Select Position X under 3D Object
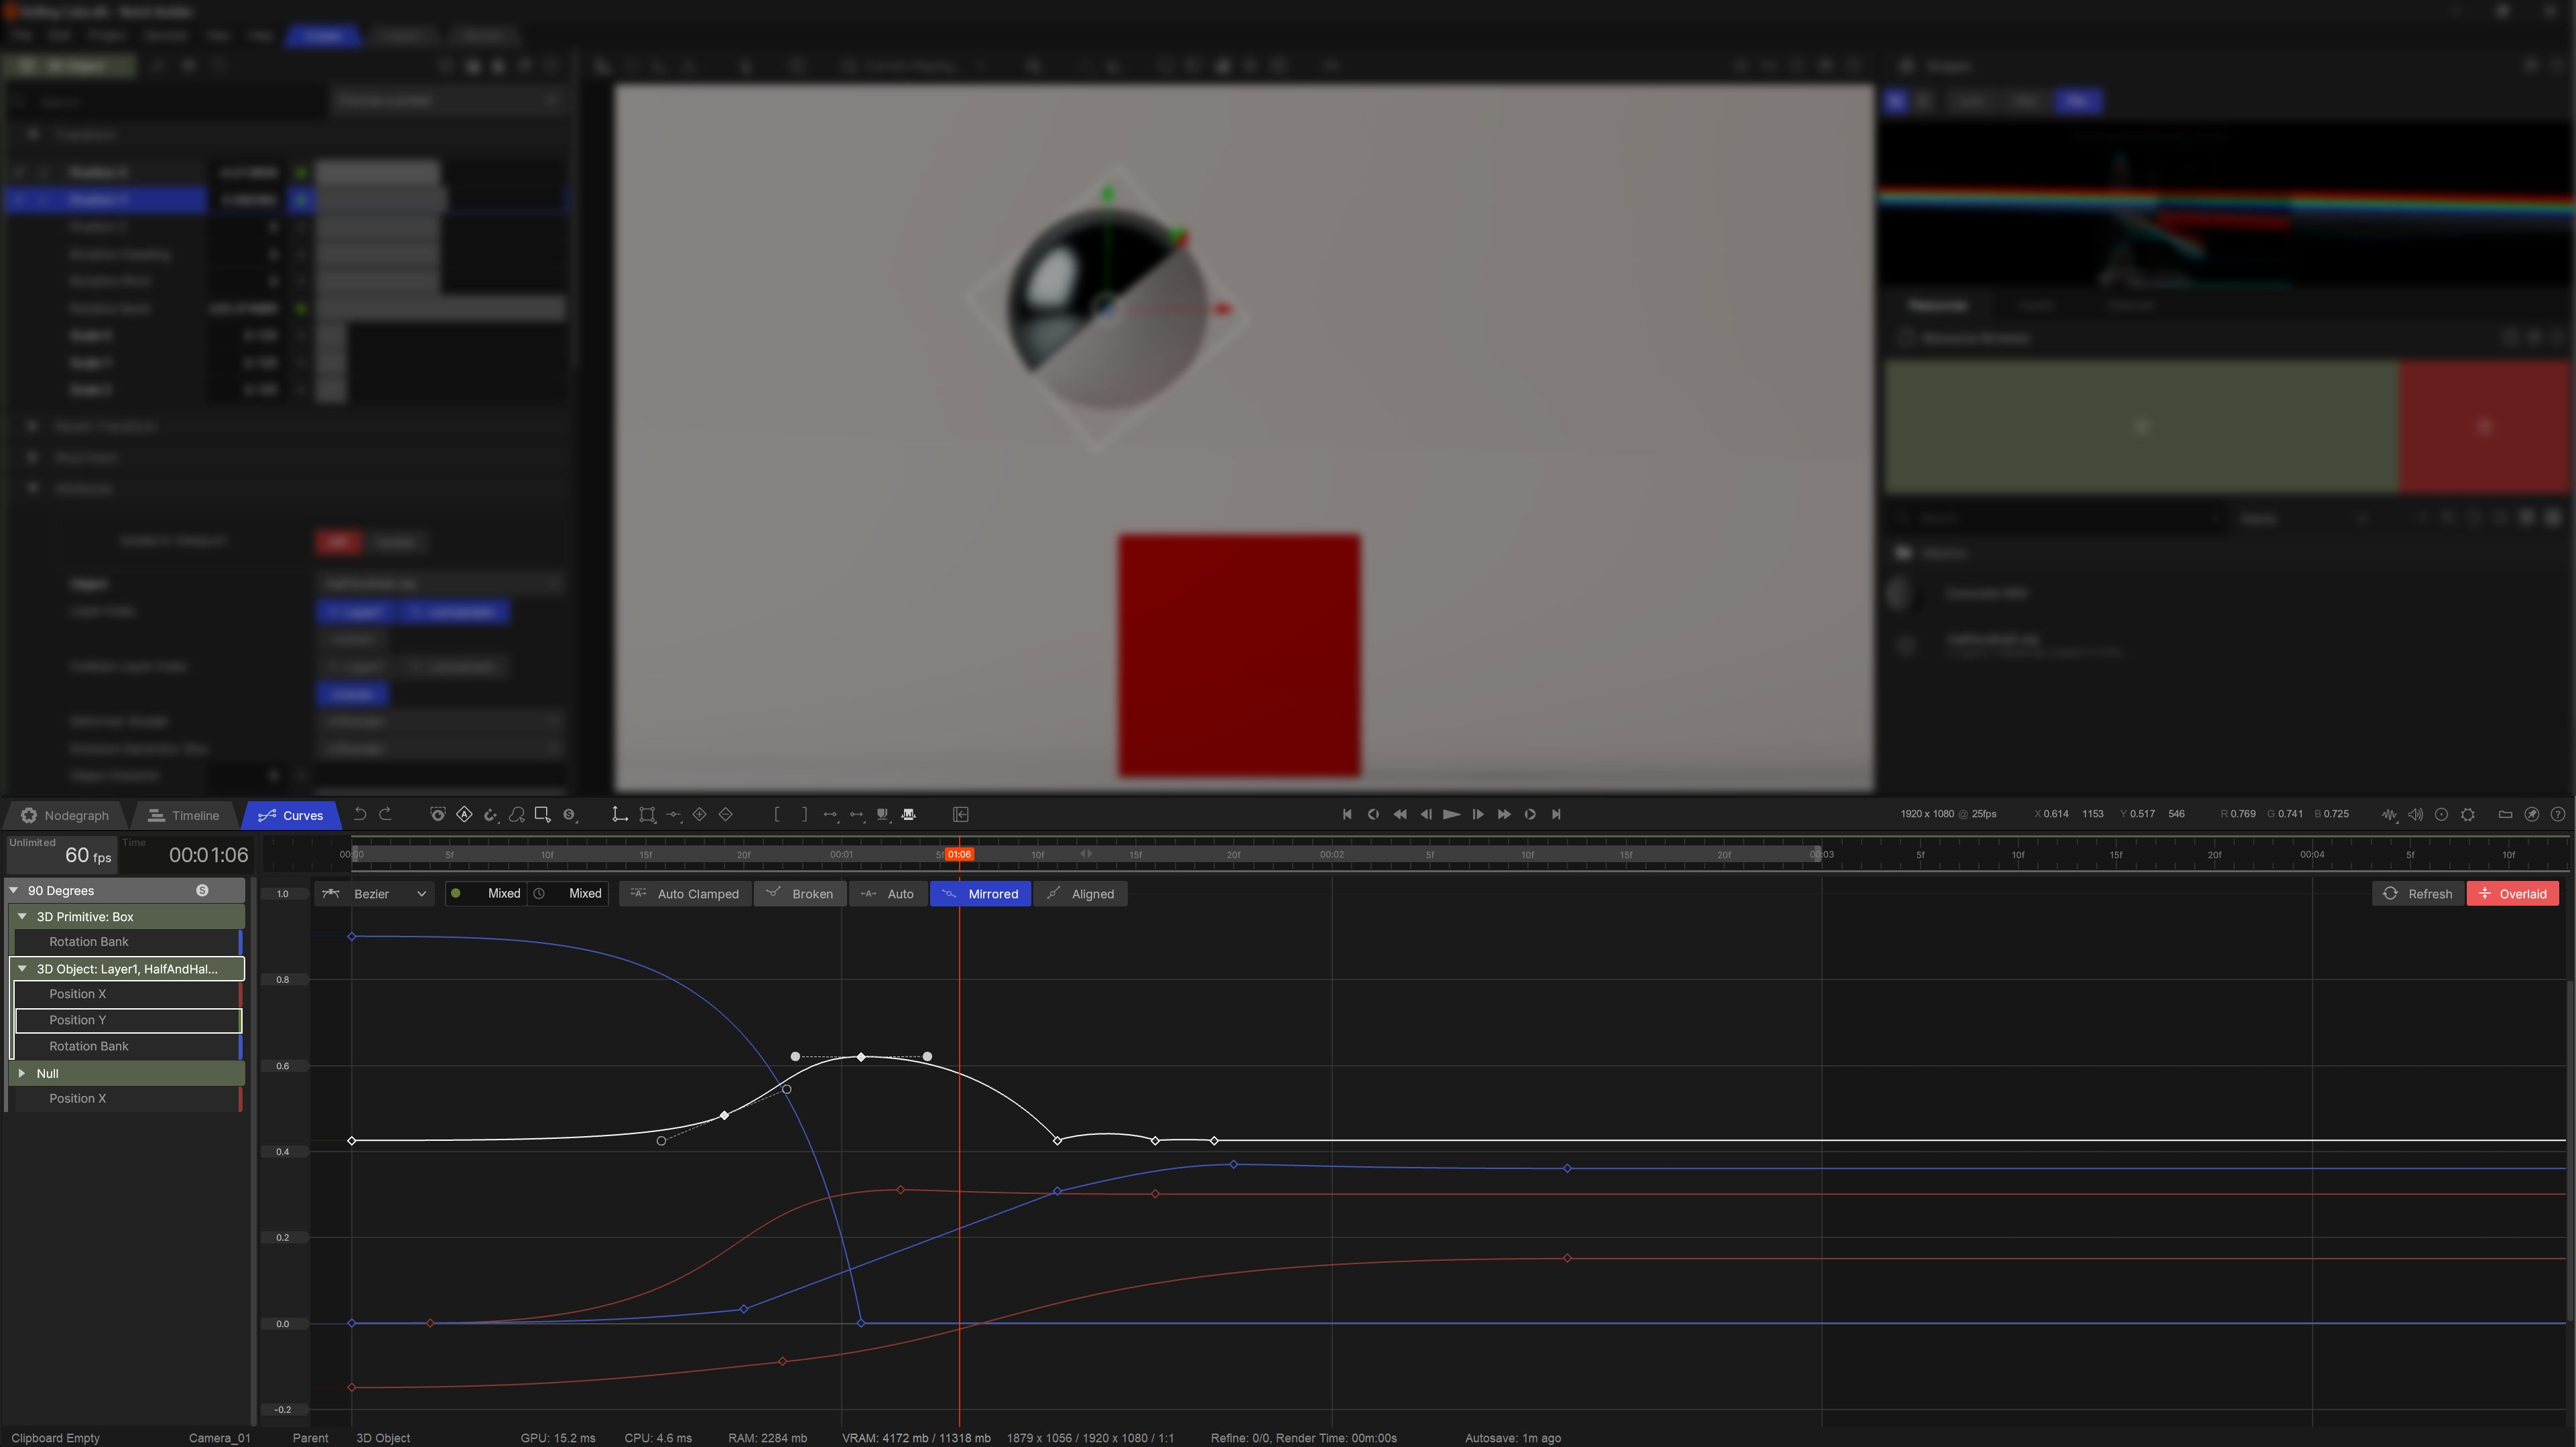The height and width of the screenshot is (1447, 2576). (x=78, y=994)
